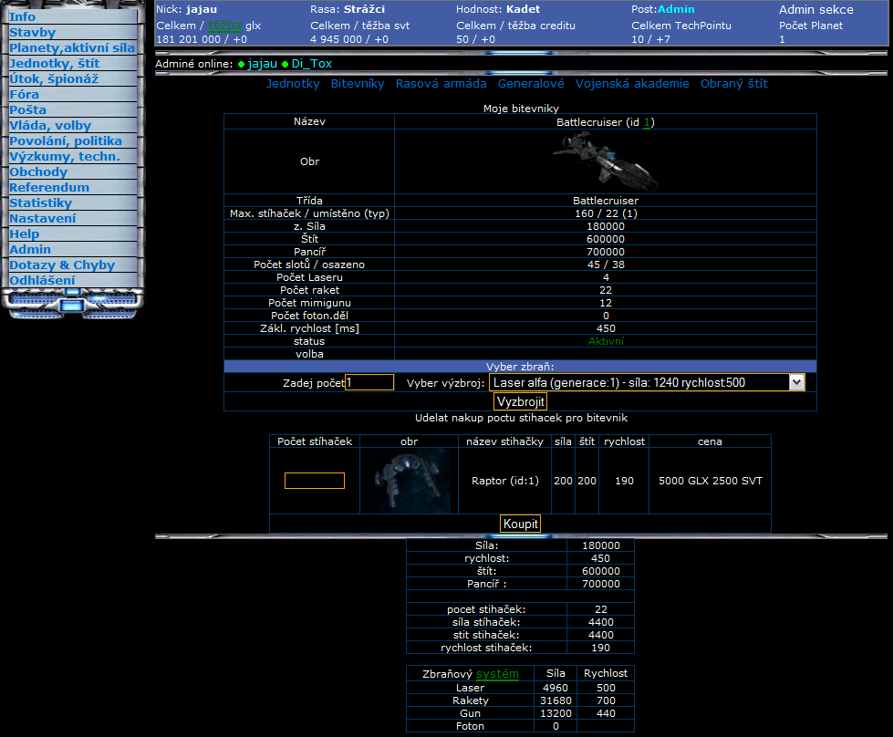The image size is (893, 737).
Task: Click the 45 / 38 slots value
Action: point(606,265)
